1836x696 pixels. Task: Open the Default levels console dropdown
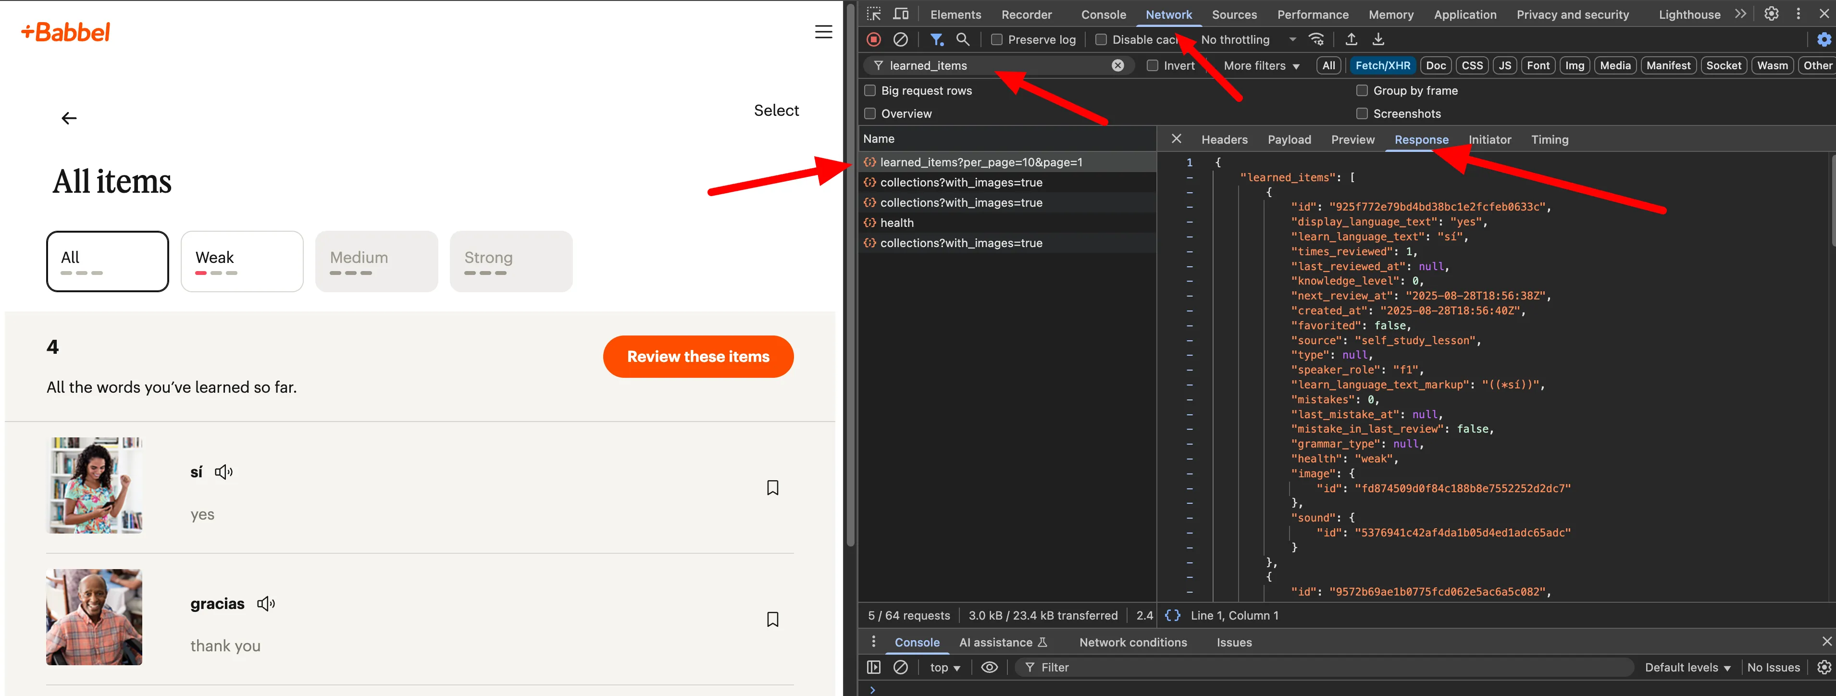(1687, 668)
